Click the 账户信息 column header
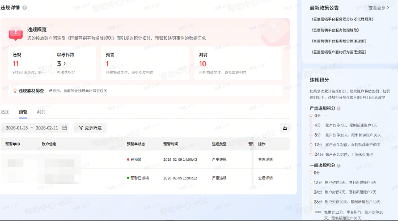This screenshot has width=398, height=221. [49, 144]
